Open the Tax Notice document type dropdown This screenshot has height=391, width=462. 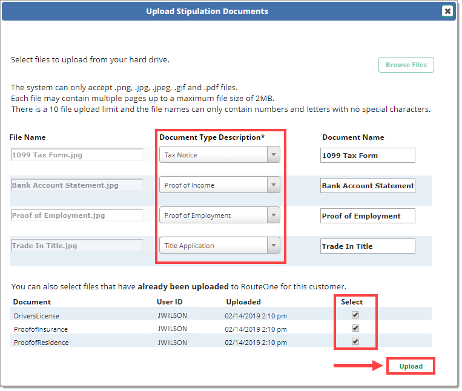(219, 155)
